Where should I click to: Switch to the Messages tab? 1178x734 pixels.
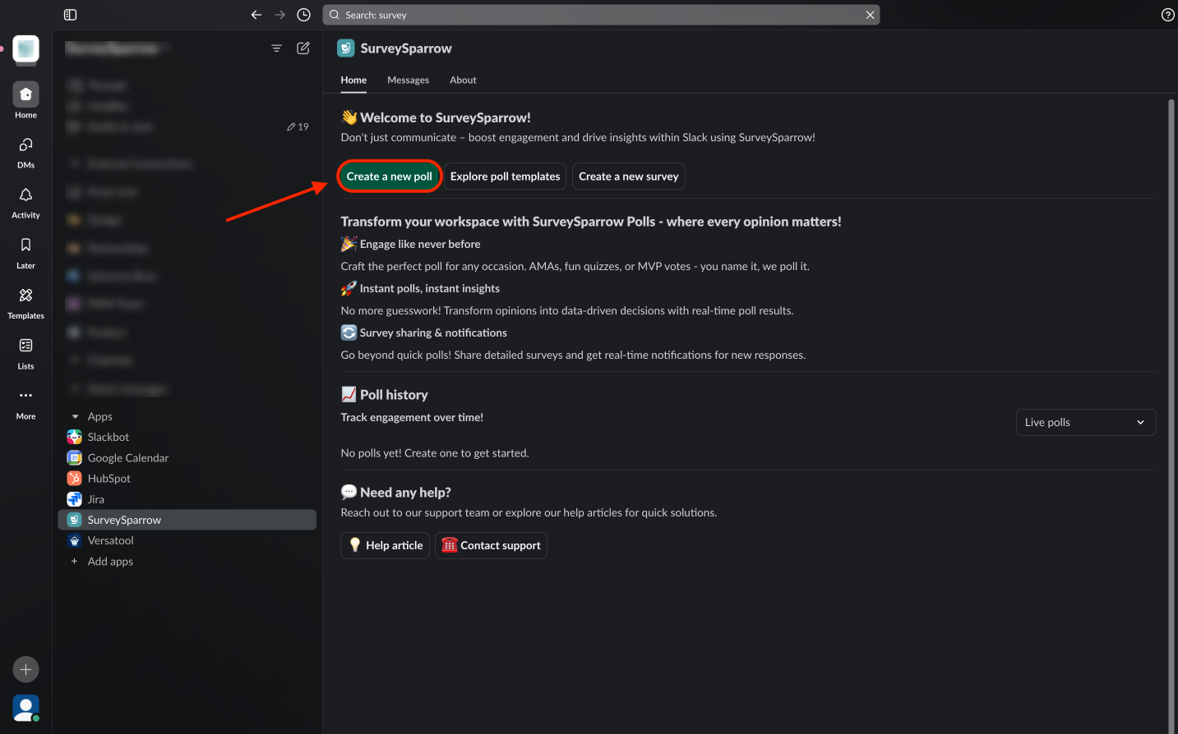click(408, 80)
